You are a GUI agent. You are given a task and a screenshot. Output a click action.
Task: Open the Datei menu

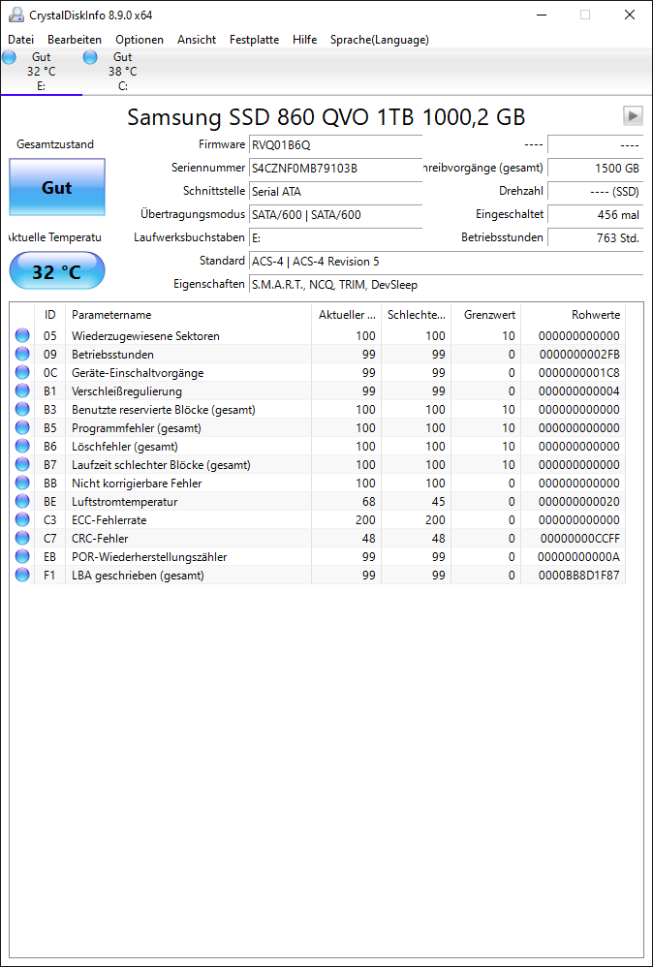(21, 40)
